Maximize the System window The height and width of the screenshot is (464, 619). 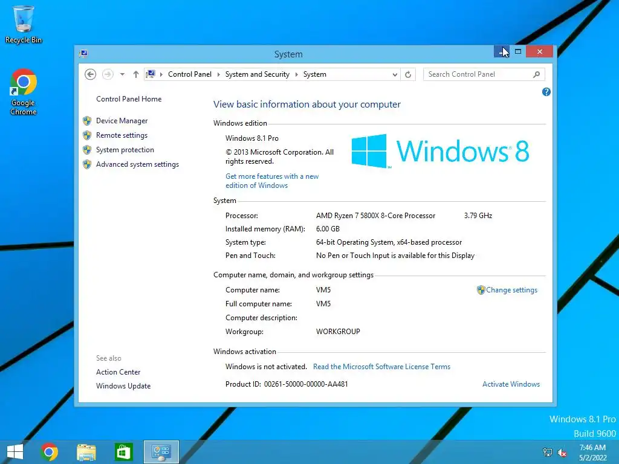point(518,51)
